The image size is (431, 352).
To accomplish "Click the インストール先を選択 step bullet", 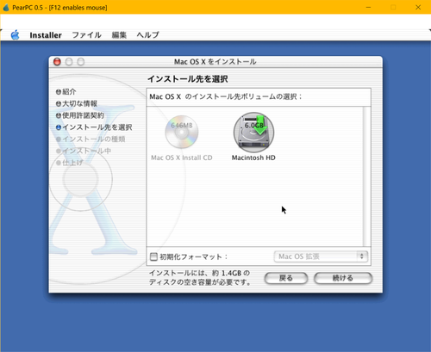I will click(x=59, y=127).
